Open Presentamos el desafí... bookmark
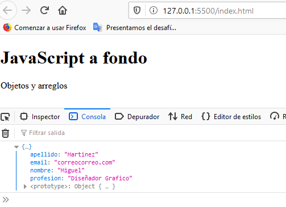This screenshot has height=207, width=286. click(135, 28)
